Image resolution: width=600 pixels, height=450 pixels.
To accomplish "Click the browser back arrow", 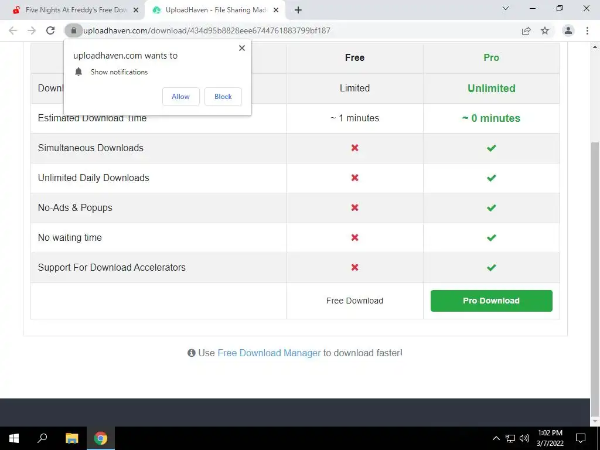I will tap(13, 30).
